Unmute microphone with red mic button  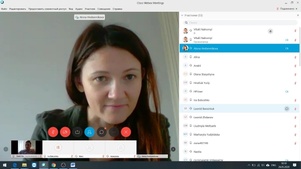click(x=53, y=132)
